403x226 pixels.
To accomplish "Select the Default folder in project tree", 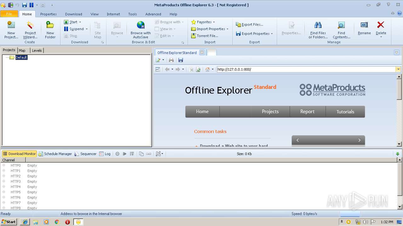I will pos(21,57).
